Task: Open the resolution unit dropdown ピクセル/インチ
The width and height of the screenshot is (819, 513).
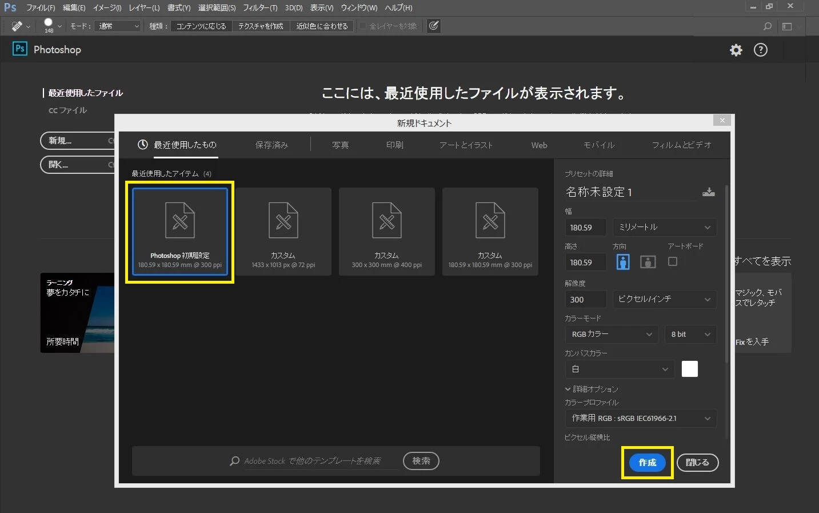Action: coord(665,299)
